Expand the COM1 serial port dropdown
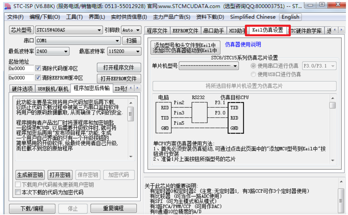Viewport: 348px width, 215px height. (117, 41)
